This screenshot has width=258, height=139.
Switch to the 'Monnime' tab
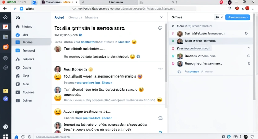91,17
